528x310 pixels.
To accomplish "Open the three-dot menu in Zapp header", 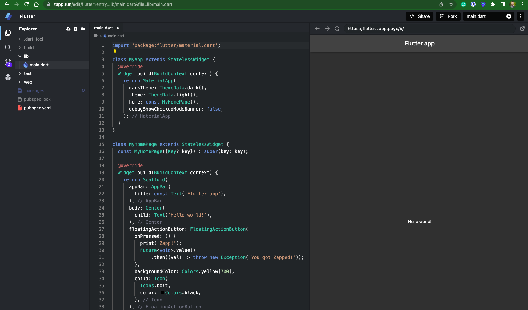I will tap(521, 16).
